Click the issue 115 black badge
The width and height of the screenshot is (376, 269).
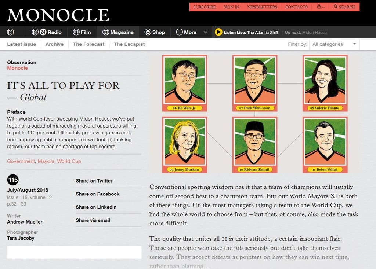[x=12, y=180]
